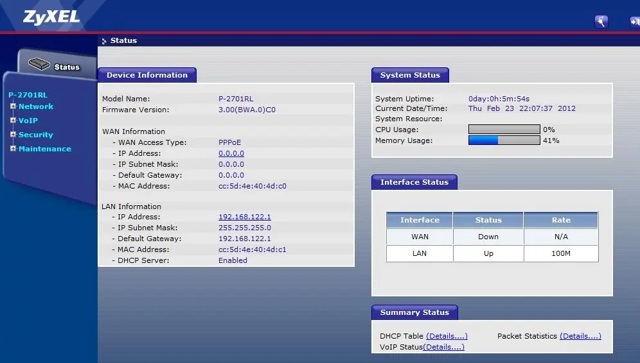This screenshot has height=363, width=640.
Task: Click the 0% CPU usage text
Action: point(549,130)
